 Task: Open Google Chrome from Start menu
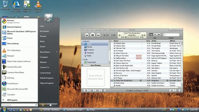pyautogui.click(x=20, y=21)
